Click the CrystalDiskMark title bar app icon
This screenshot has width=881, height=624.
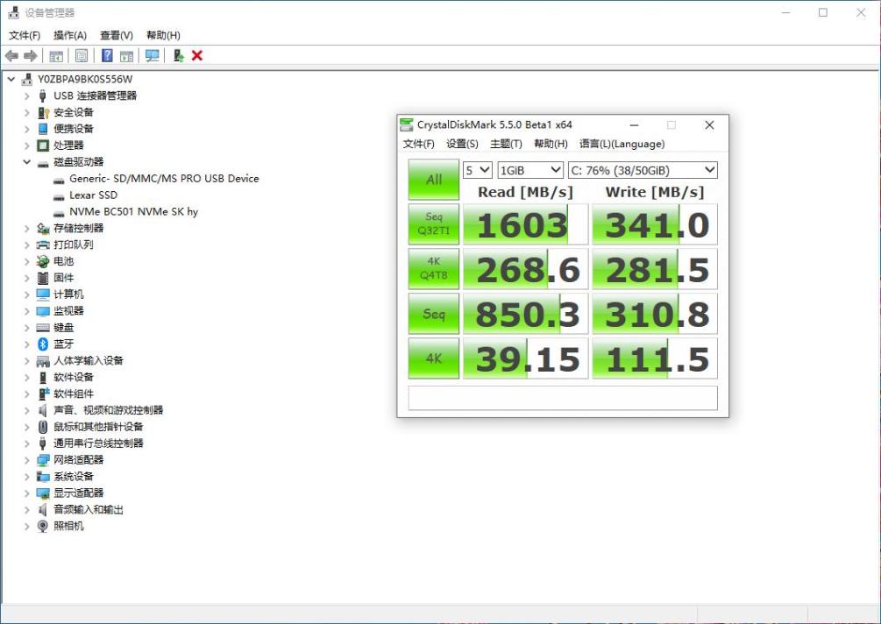tap(406, 124)
